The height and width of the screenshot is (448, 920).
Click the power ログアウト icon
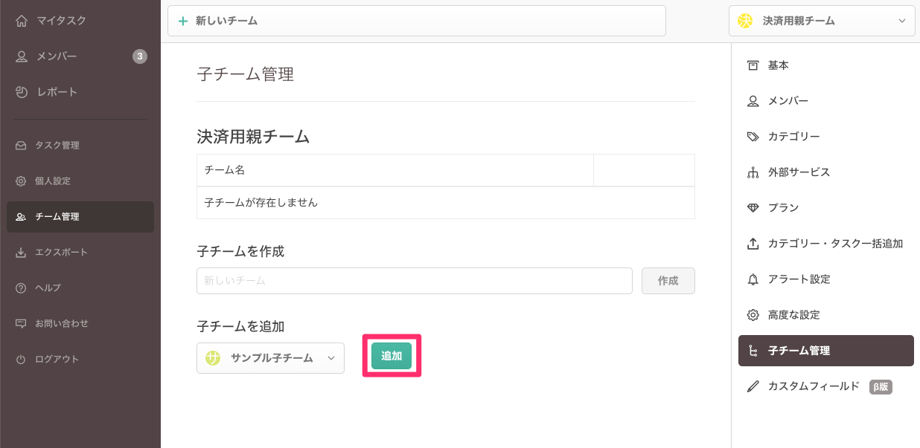(x=21, y=360)
